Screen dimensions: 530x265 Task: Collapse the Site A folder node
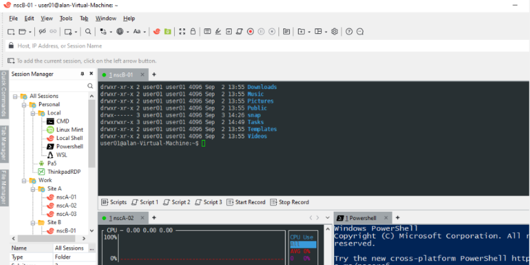(33, 189)
